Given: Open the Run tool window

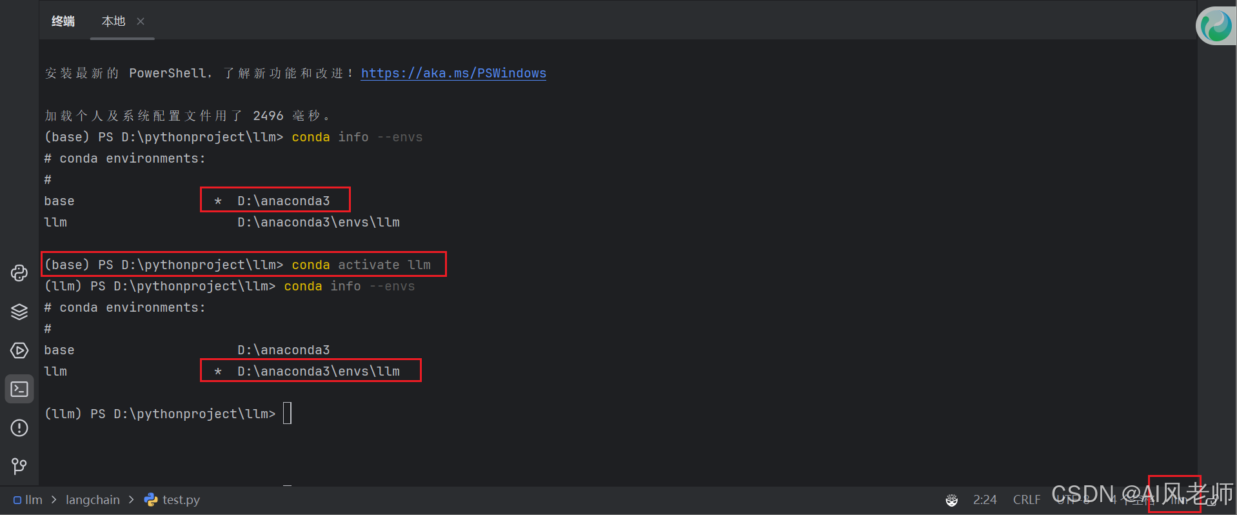Looking at the screenshot, I should [x=19, y=350].
